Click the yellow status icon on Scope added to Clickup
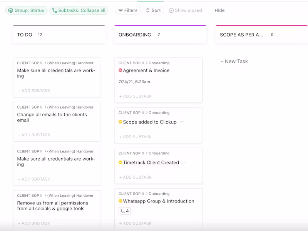The image size is (308, 231). tap(121, 122)
